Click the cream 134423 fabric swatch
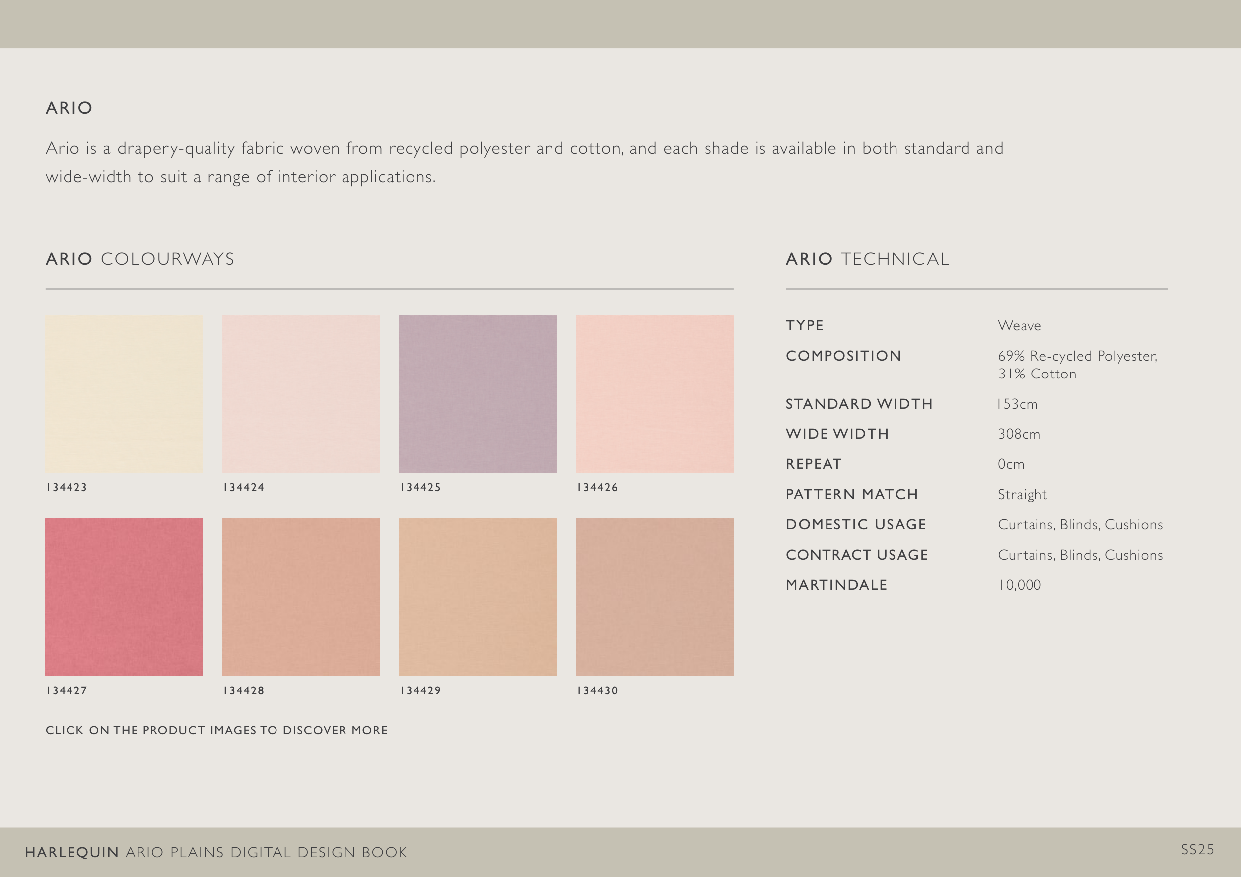This screenshot has width=1241, height=877. coord(124,394)
